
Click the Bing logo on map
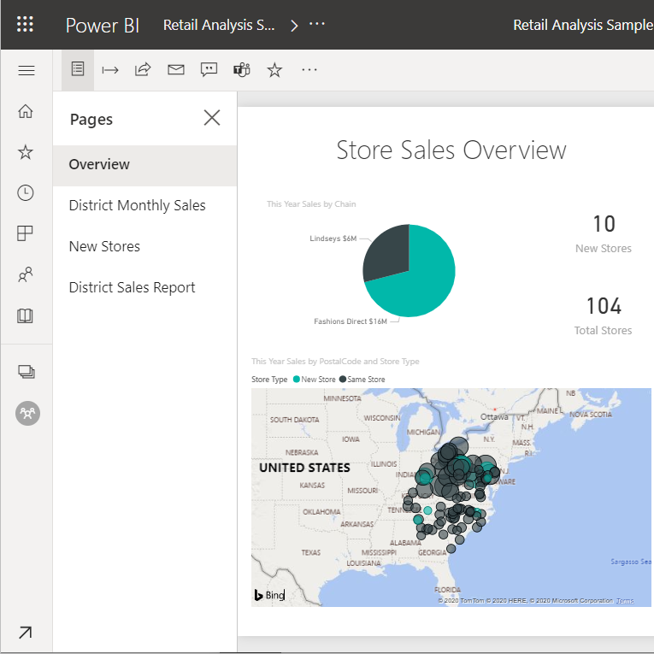point(270,595)
